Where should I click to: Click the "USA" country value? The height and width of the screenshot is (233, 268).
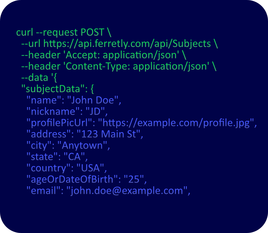pyautogui.click(x=90, y=168)
